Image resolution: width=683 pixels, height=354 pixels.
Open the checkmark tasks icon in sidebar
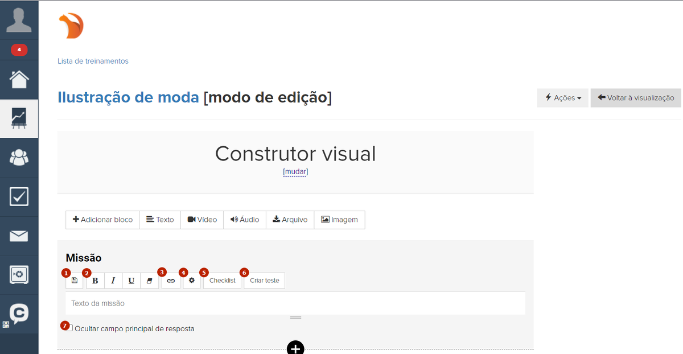pyautogui.click(x=19, y=196)
